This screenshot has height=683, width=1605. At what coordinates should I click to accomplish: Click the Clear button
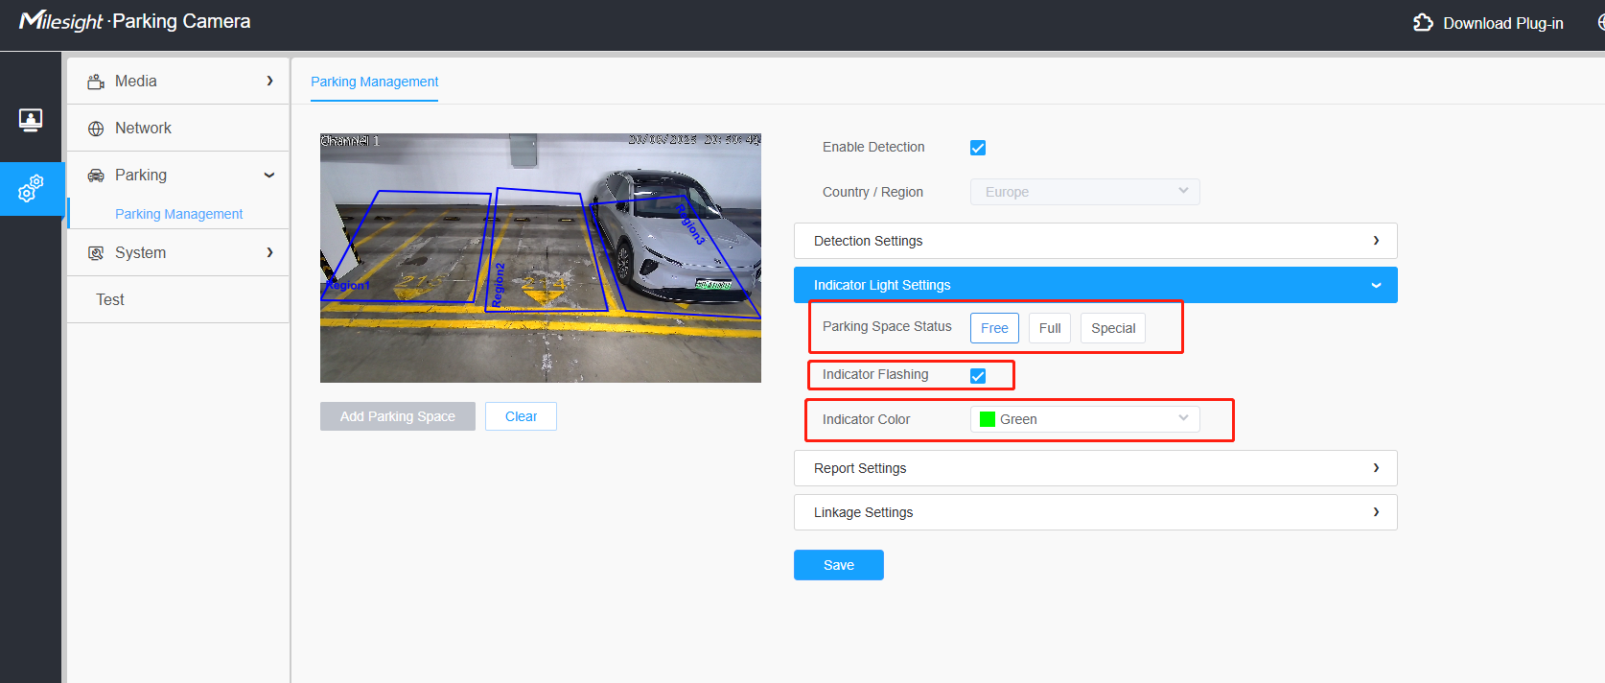[521, 416]
